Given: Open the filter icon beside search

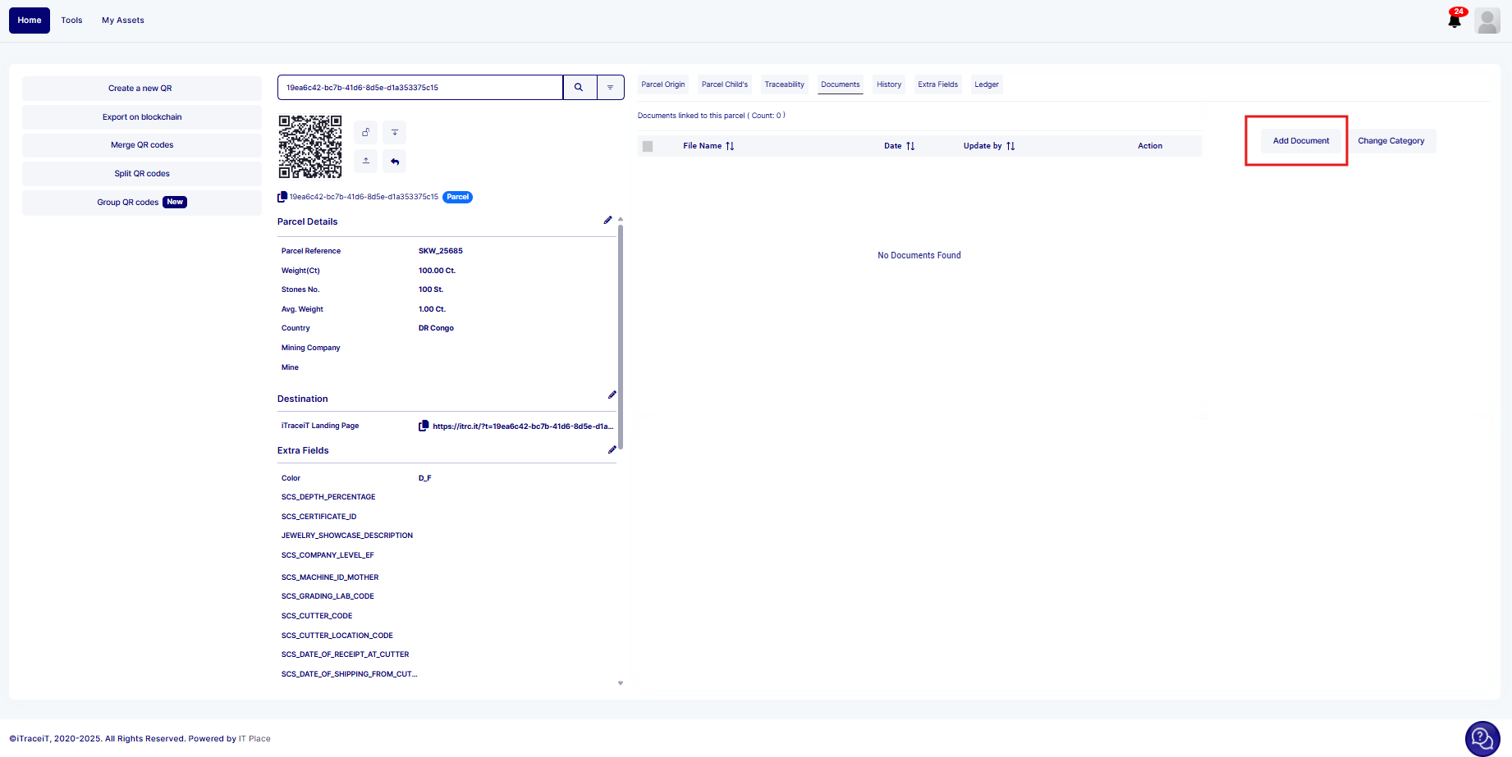Looking at the screenshot, I should pyautogui.click(x=610, y=87).
